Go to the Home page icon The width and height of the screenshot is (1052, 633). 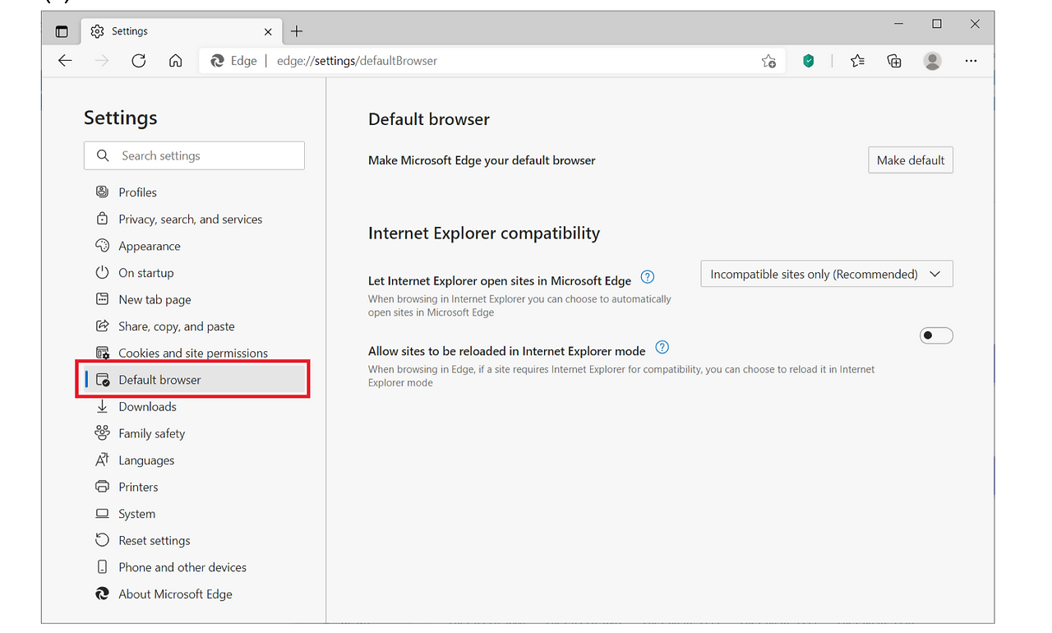(175, 61)
